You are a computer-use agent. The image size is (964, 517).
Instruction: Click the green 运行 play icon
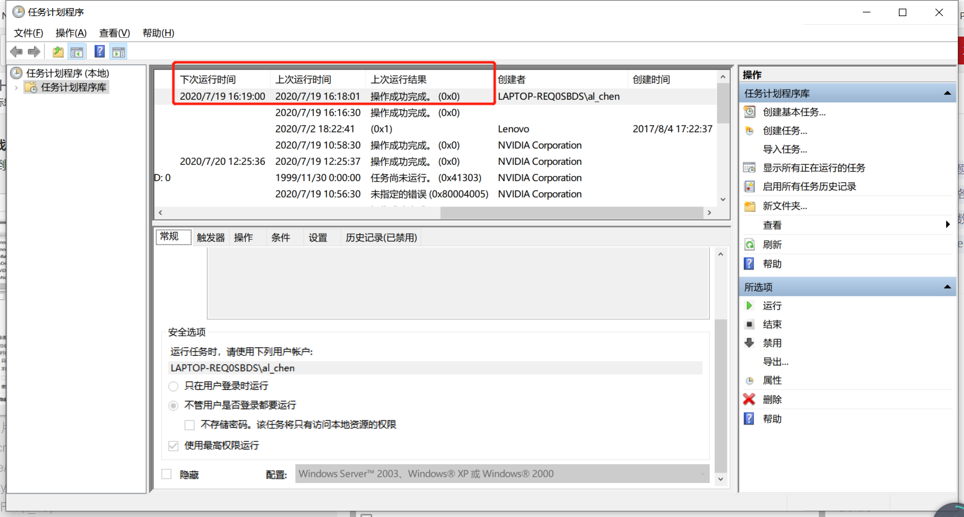[x=749, y=305]
